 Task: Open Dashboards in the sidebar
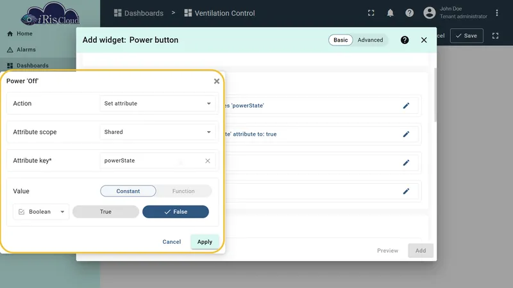tap(28, 65)
